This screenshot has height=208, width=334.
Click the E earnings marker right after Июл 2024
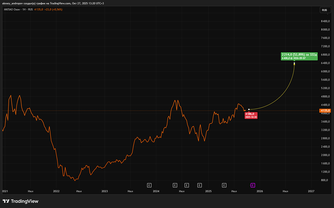tap(187, 185)
